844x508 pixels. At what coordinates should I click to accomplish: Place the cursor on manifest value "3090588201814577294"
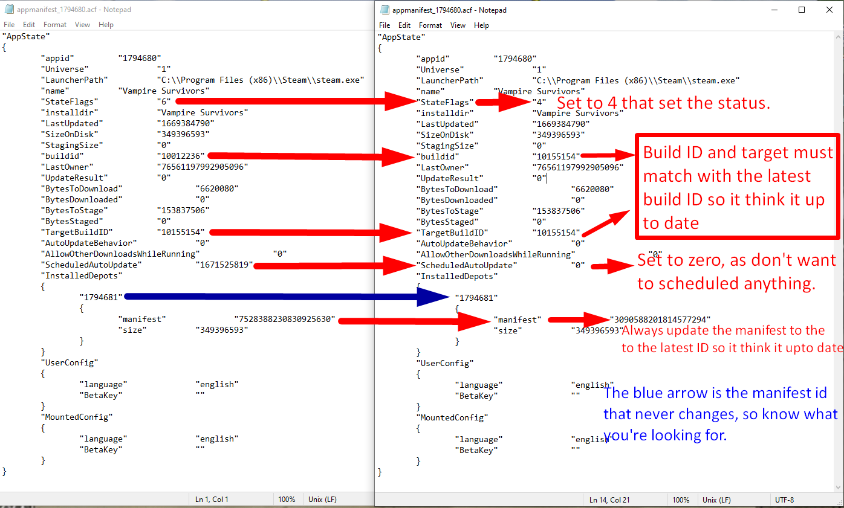pos(660,320)
